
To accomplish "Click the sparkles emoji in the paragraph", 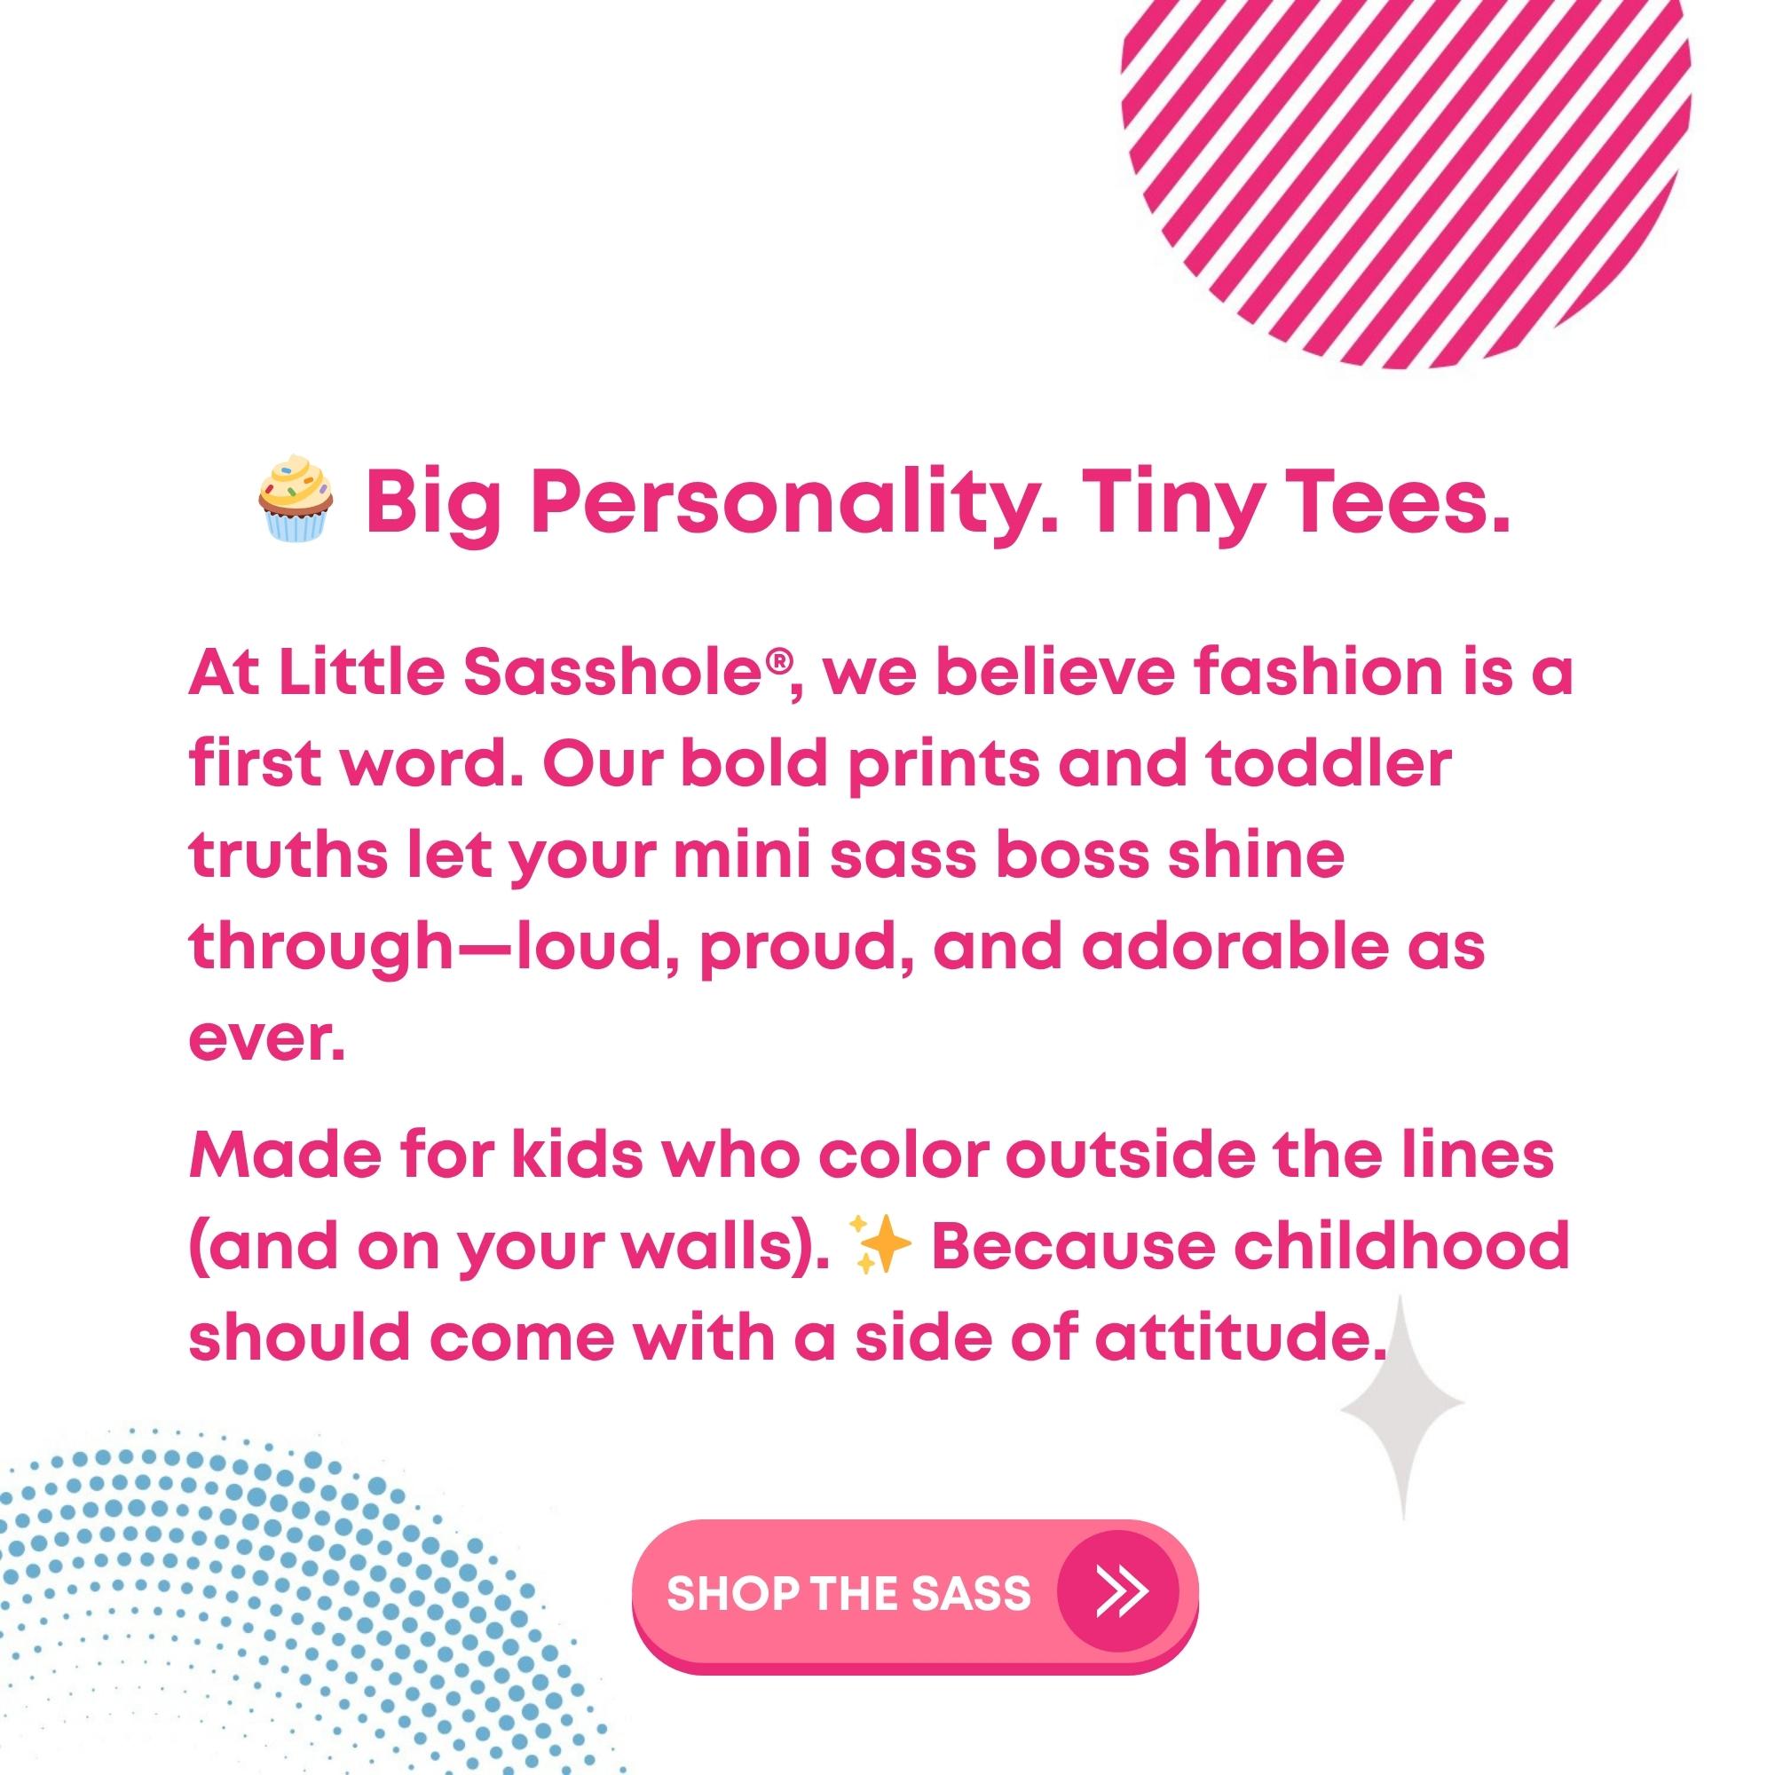I will coord(880,1245).
